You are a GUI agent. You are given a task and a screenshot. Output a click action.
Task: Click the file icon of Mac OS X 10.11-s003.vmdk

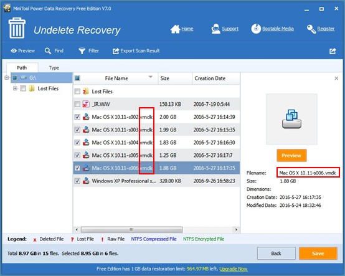[x=86, y=130]
